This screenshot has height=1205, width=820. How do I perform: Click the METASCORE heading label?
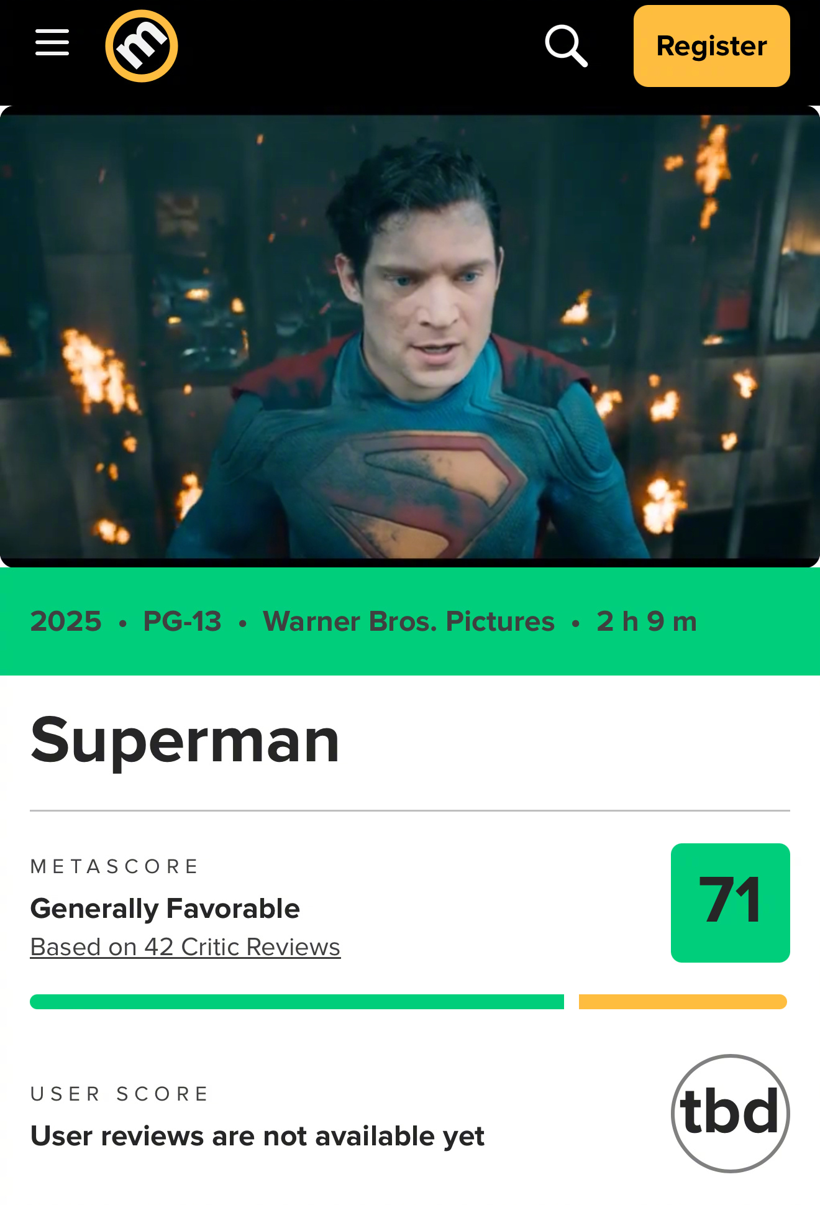pos(114,866)
